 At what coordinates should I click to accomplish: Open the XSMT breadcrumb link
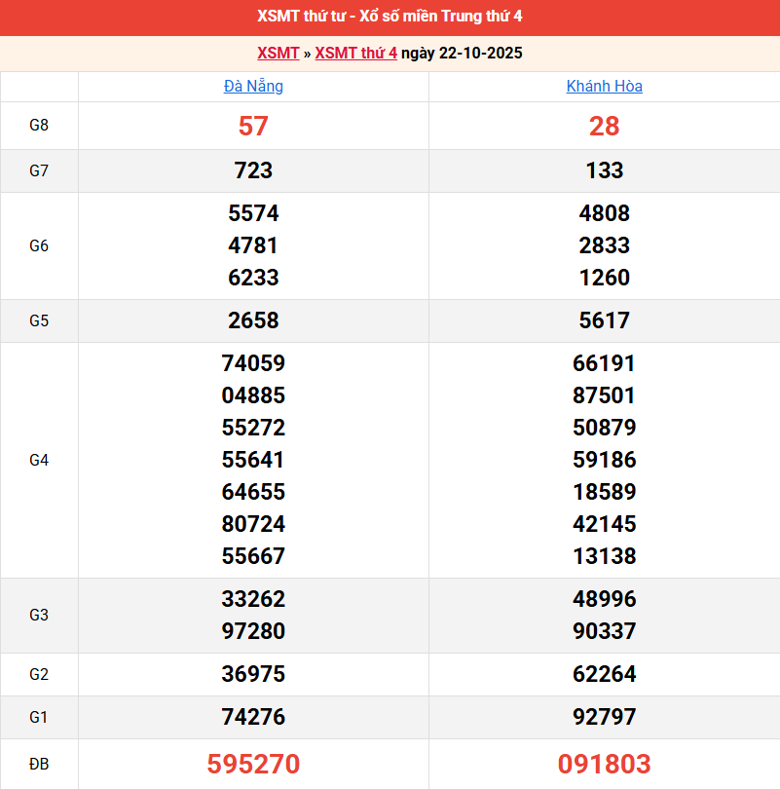278,53
